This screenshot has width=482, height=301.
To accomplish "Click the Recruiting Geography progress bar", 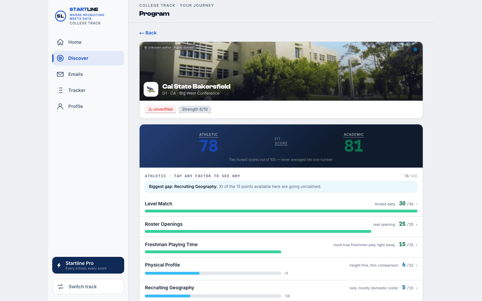I will coord(213,296).
